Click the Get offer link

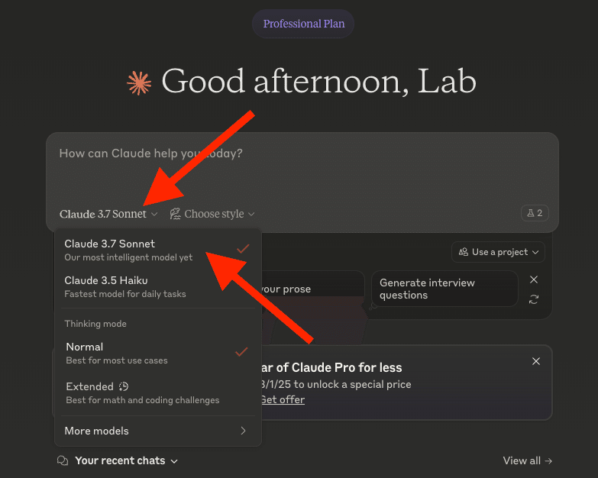283,399
